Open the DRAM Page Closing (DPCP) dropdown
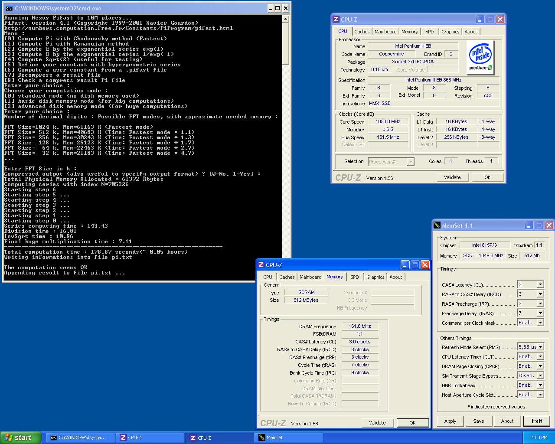 tap(540, 366)
